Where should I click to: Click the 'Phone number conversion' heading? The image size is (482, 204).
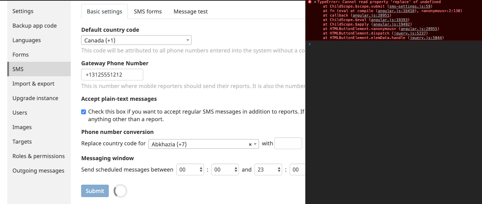tap(117, 132)
